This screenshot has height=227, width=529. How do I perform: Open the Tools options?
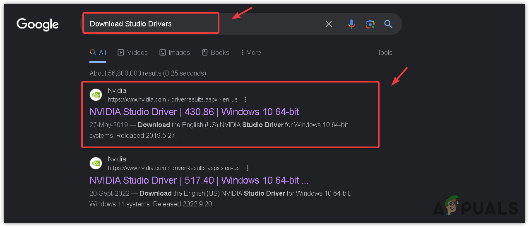click(385, 52)
